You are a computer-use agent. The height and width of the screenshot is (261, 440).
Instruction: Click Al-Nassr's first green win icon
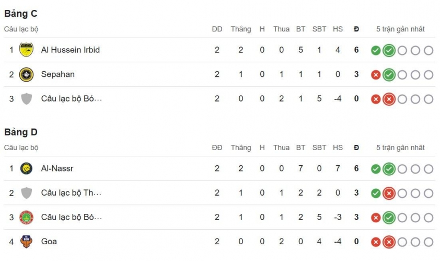pos(376,169)
